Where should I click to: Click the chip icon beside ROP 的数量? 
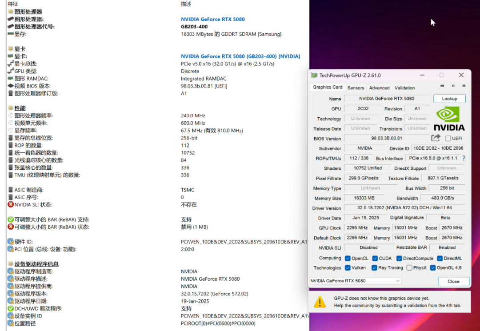coord(10,145)
